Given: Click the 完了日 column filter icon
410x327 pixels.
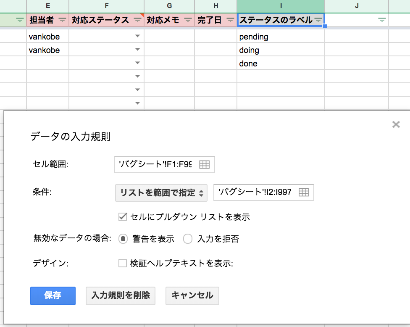Looking at the screenshot, I should click(229, 20).
